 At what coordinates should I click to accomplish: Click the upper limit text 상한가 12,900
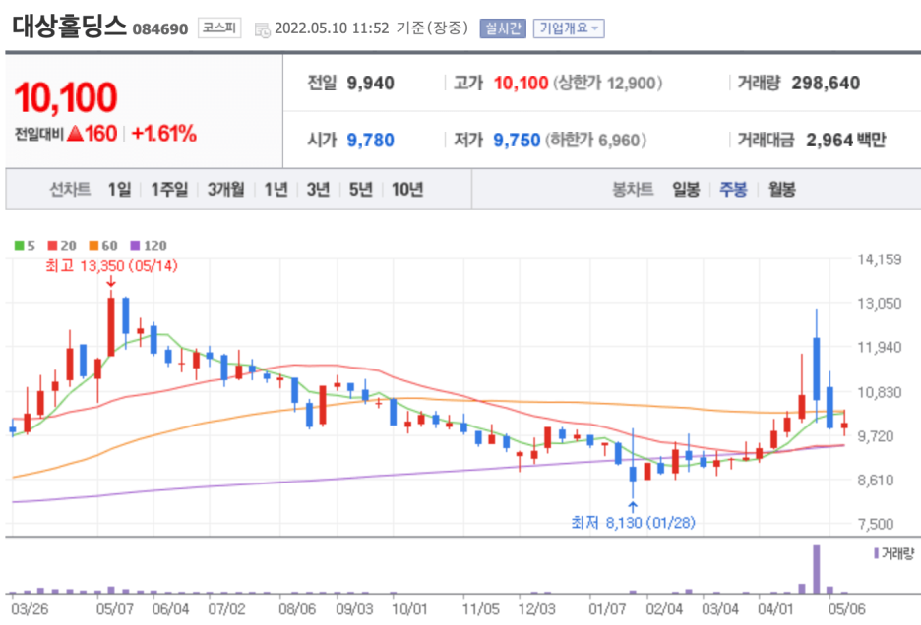[x=608, y=84]
